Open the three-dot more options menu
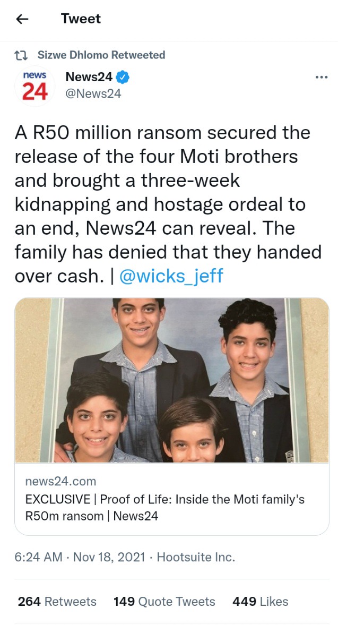The width and height of the screenshot is (338, 625). tap(321, 77)
